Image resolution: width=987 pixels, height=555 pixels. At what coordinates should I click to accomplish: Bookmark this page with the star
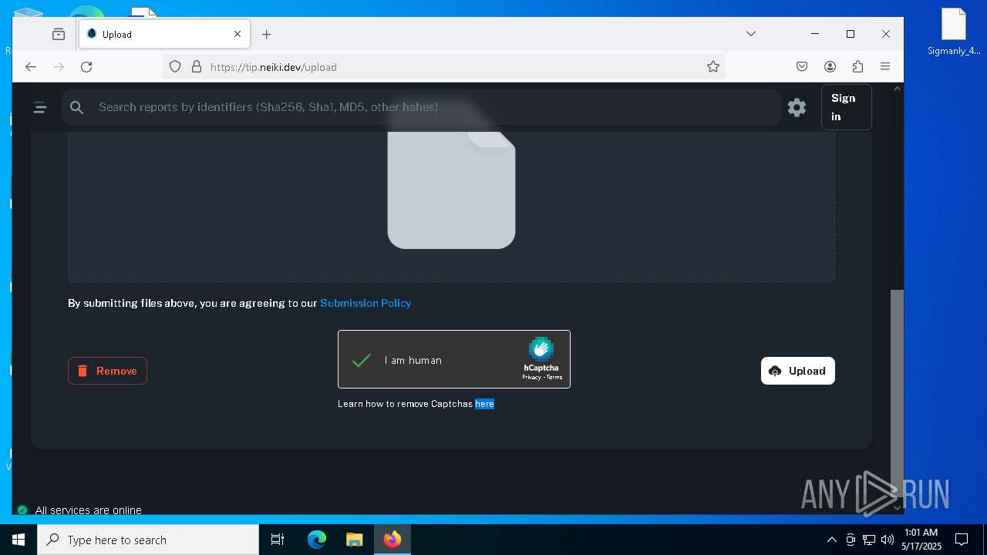pos(713,67)
